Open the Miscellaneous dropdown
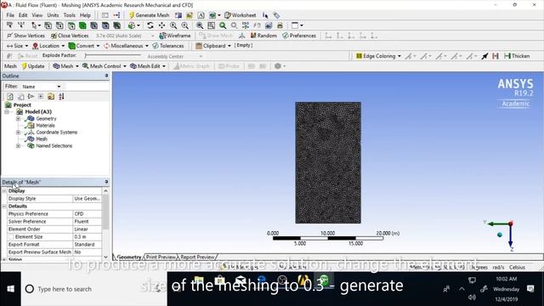Image resolution: width=544 pixels, height=306 pixels. [x=127, y=46]
